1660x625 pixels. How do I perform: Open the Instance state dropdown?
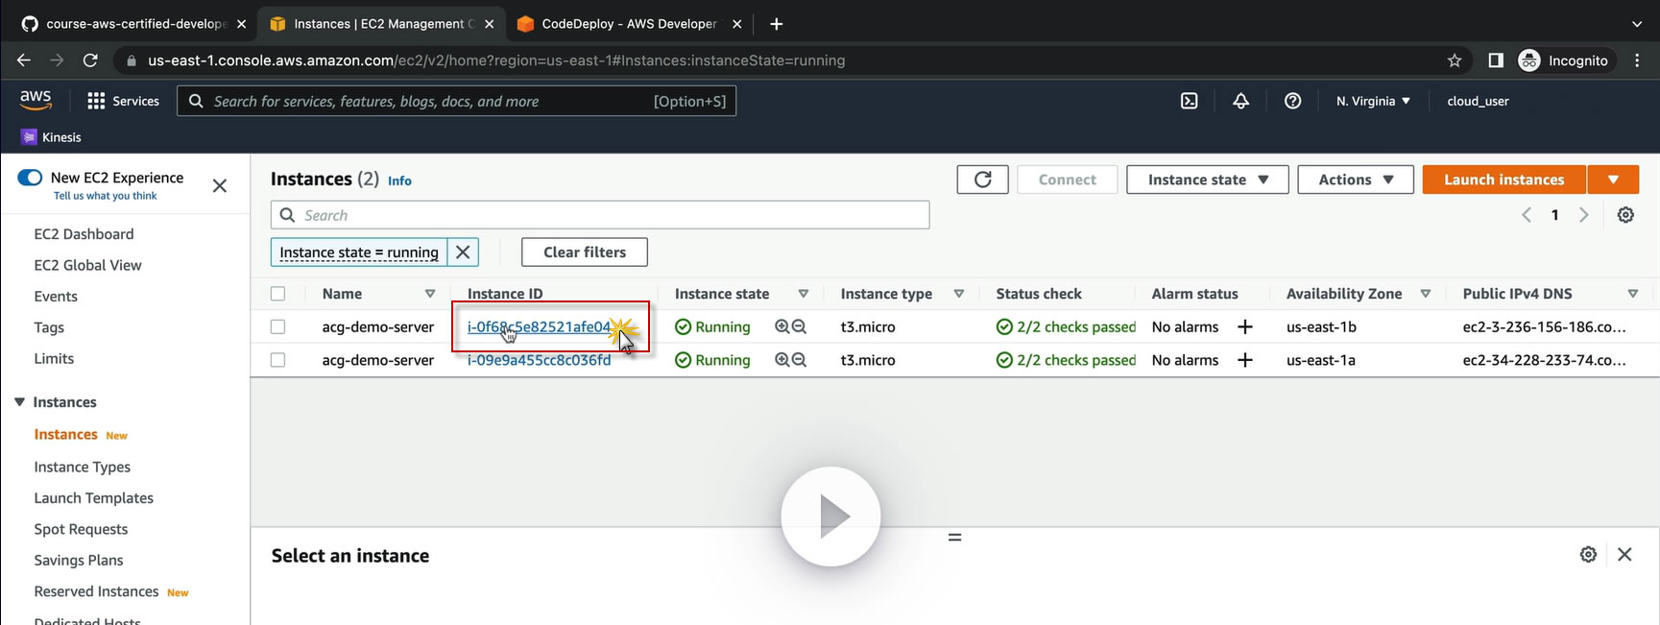click(x=1207, y=180)
